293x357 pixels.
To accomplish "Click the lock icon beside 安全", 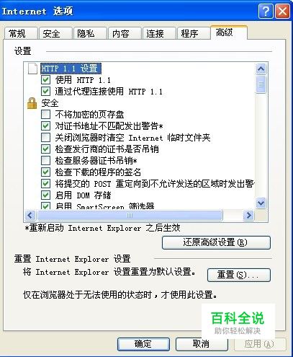I will [x=32, y=103].
